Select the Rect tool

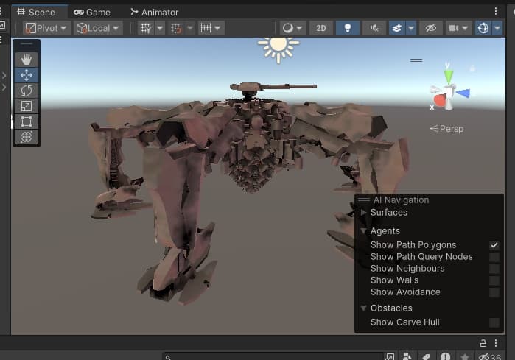pyautogui.click(x=27, y=121)
